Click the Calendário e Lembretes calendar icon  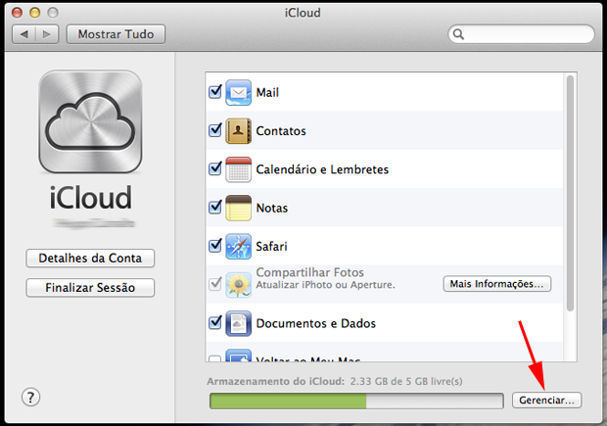click(238, 169)
